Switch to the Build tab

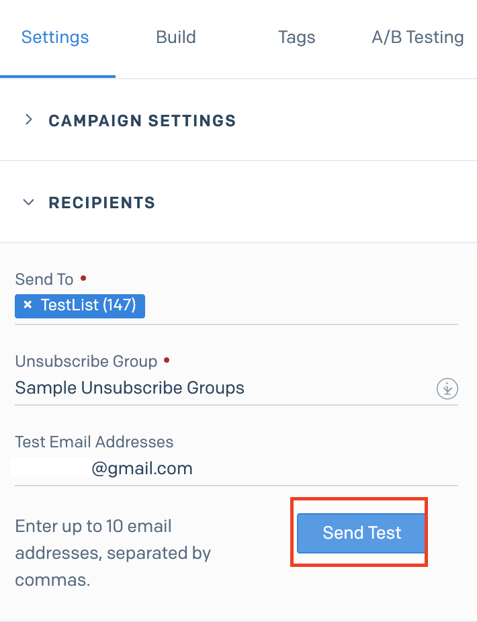tap(176, 38)
